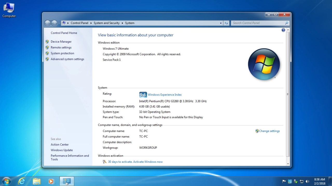Click the shield icon next to Device Manager

coord(47,42)
